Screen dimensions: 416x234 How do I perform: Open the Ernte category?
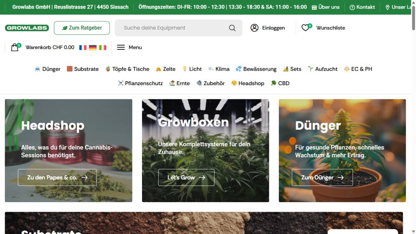[183, 83]
